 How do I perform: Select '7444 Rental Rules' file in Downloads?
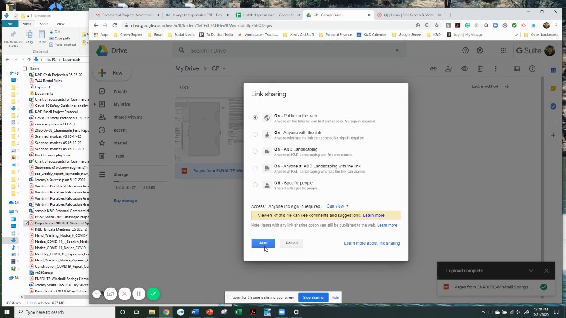click(x=48, y=81)
